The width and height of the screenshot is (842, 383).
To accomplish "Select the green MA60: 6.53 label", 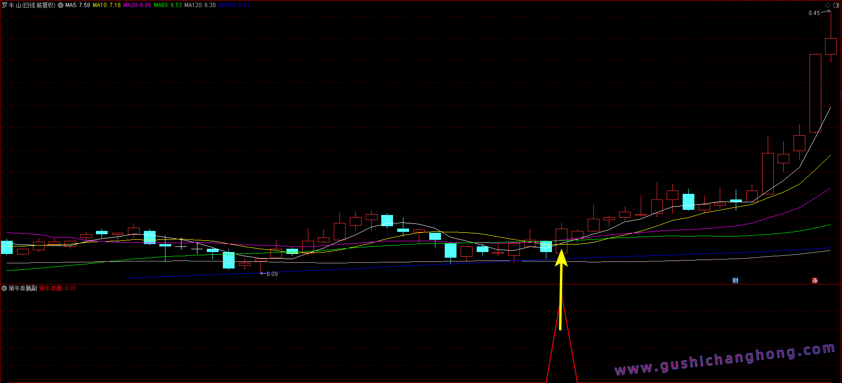I will pos(168,5).
